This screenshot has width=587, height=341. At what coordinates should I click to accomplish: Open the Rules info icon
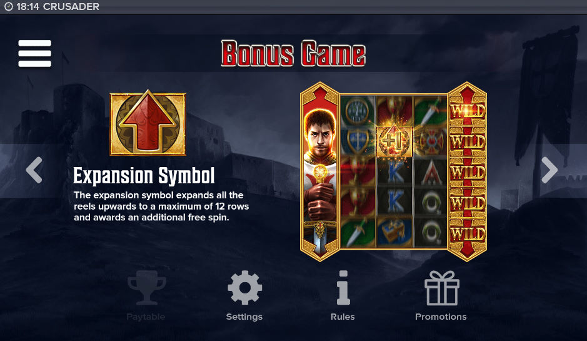point(343,287)
